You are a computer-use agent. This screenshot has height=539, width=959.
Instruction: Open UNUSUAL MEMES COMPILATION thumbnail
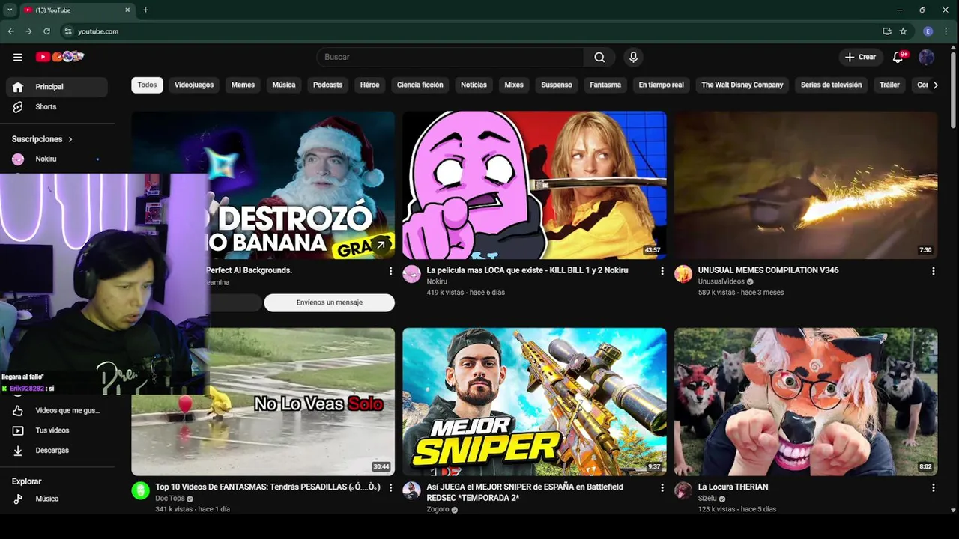[805, 185]
